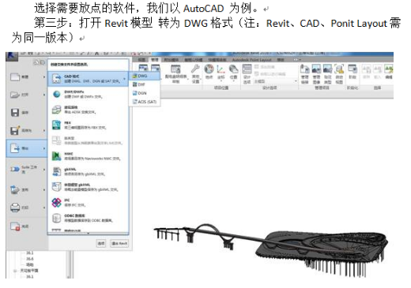This screenshot has height=288, width=411.
Task: Expand the New submenu arrow
Action: point(44,77)
